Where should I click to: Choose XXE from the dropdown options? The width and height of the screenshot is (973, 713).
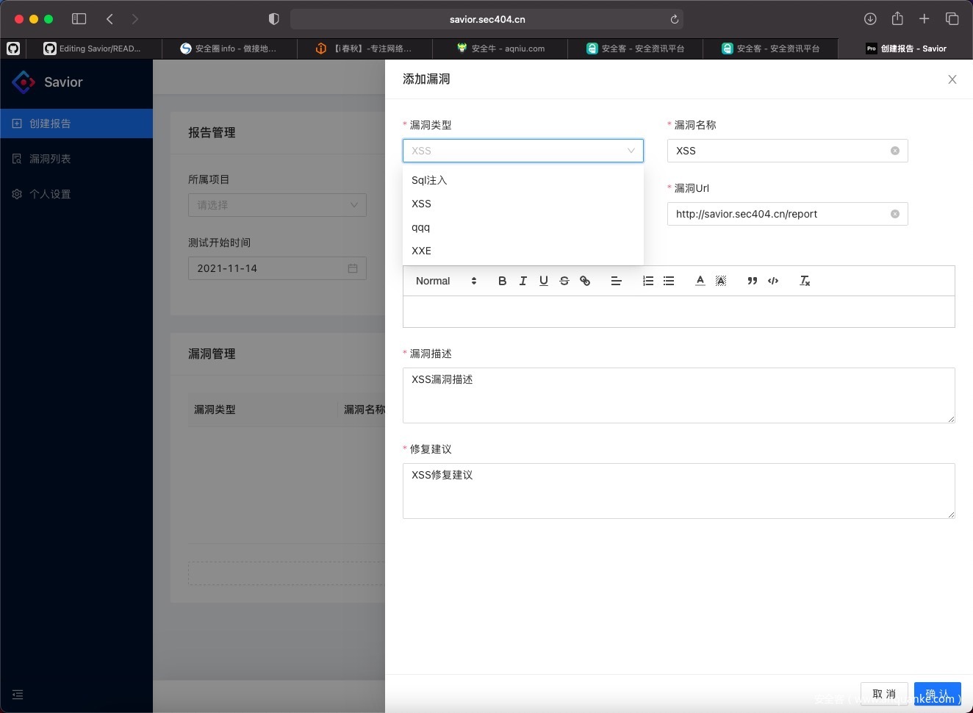(422, 251)
